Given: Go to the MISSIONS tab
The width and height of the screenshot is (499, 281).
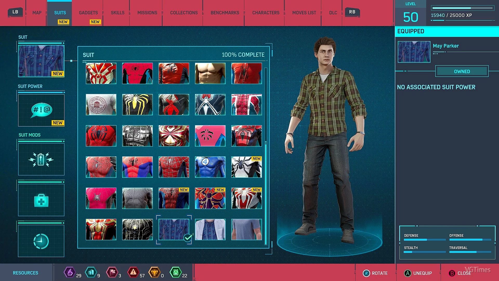Looking at the screenshot, I should pos(147,13).
